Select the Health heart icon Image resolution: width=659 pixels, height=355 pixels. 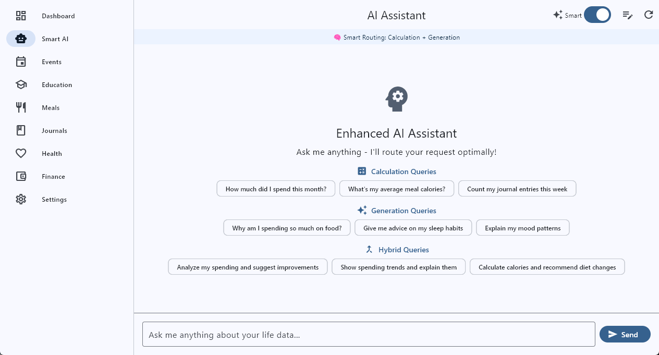[x=21, y=153]
